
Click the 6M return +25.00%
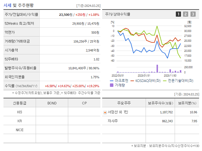(79, 86)
